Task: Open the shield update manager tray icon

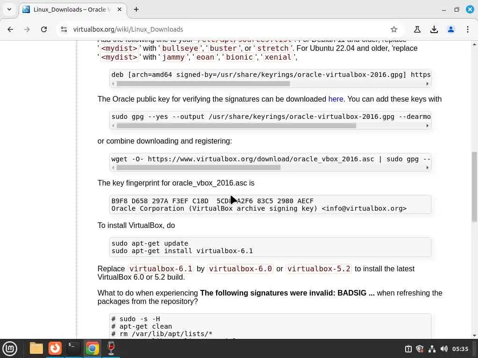Action: pos(420,349)
